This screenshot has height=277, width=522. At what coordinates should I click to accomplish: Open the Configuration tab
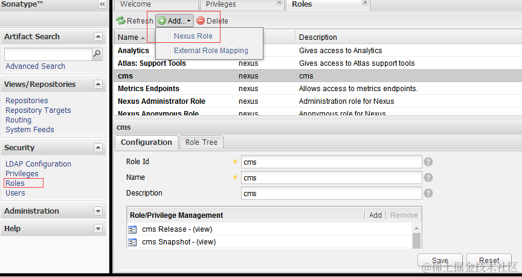[x=146, y=142]
